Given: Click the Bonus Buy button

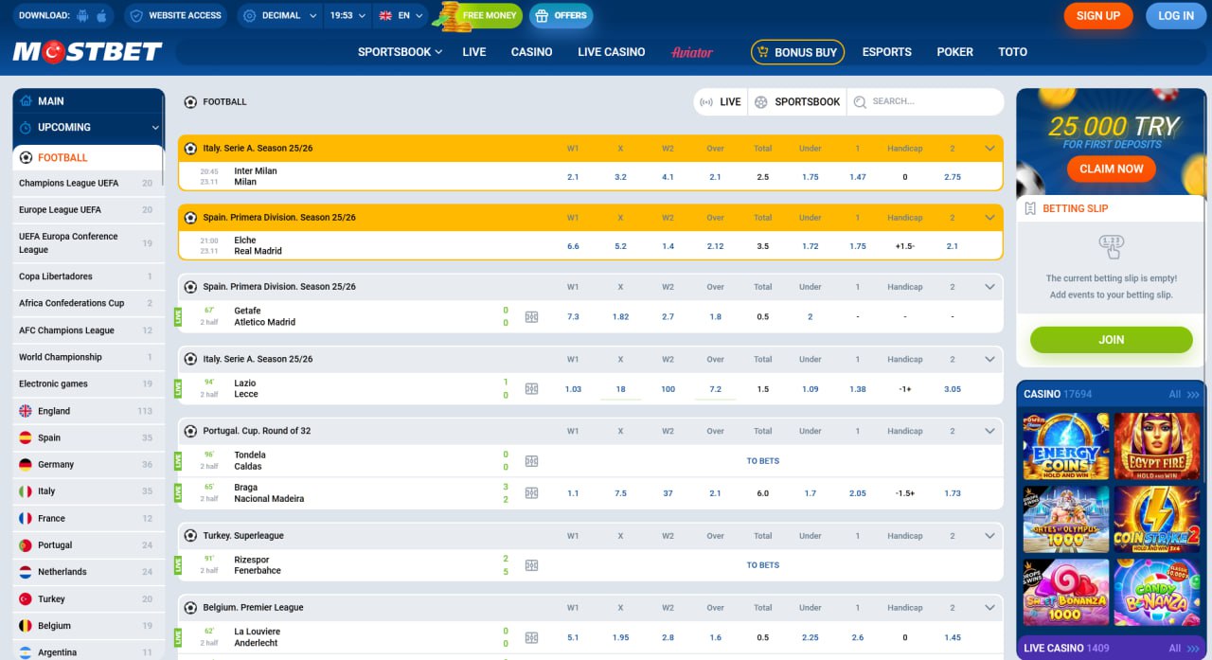Looking at the screenshot, I should click(797, 52).
